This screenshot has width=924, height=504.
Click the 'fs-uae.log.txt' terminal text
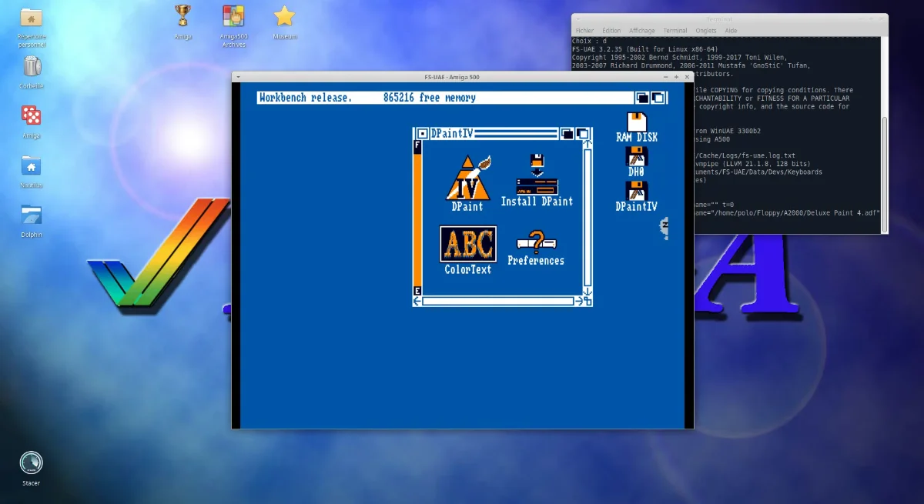tap(768, 155)
